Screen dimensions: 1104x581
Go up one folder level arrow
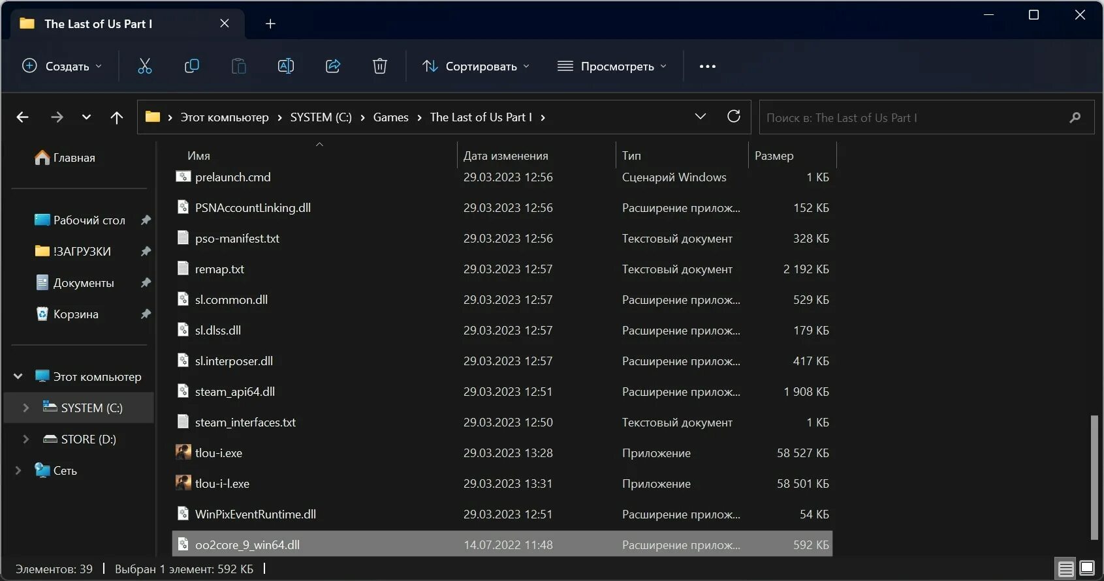click(x=117, y=117)
